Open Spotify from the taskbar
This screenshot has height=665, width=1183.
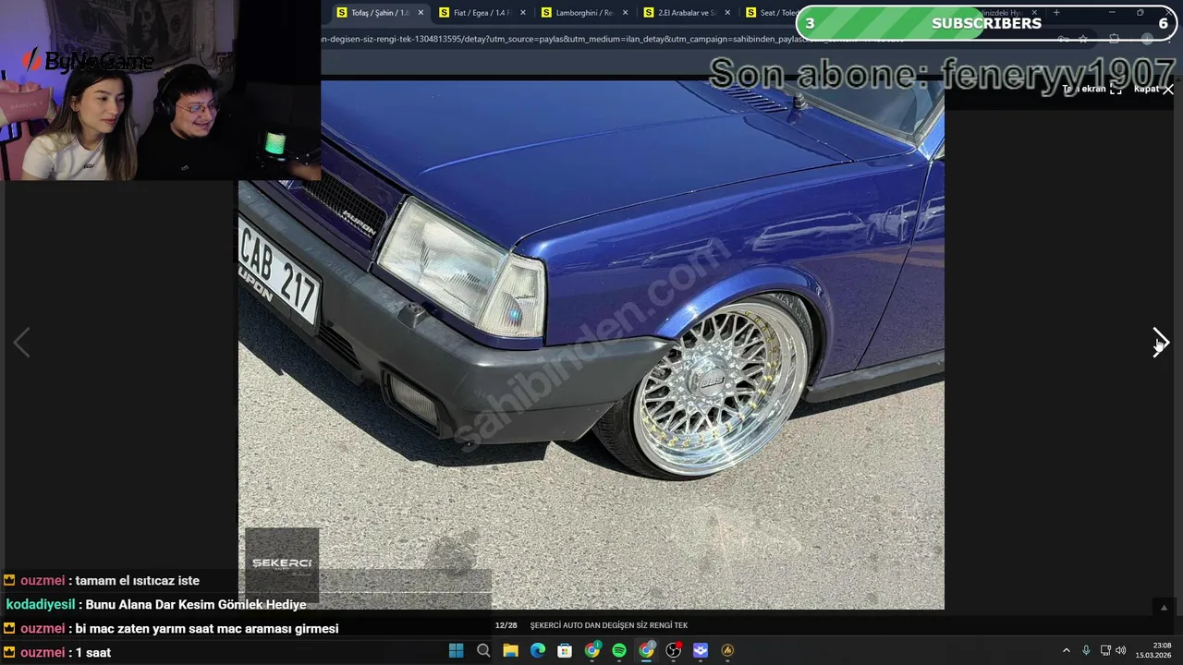(619, 650)
